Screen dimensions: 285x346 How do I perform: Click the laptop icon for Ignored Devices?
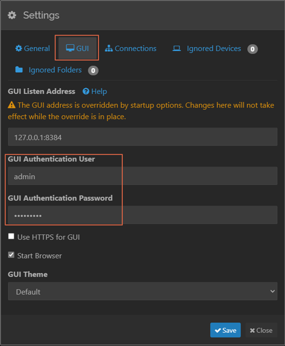(176, 48)
